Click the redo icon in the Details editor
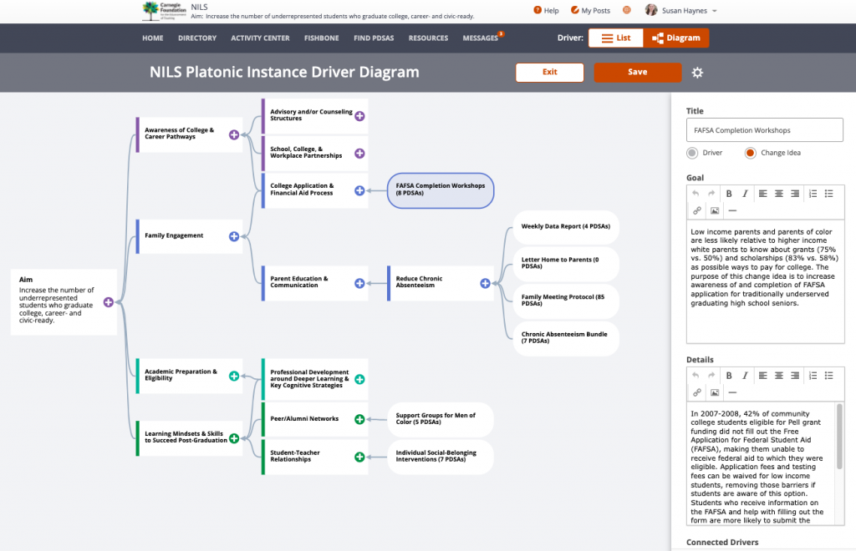Viewport: 856px width, 551px height. 711,376
